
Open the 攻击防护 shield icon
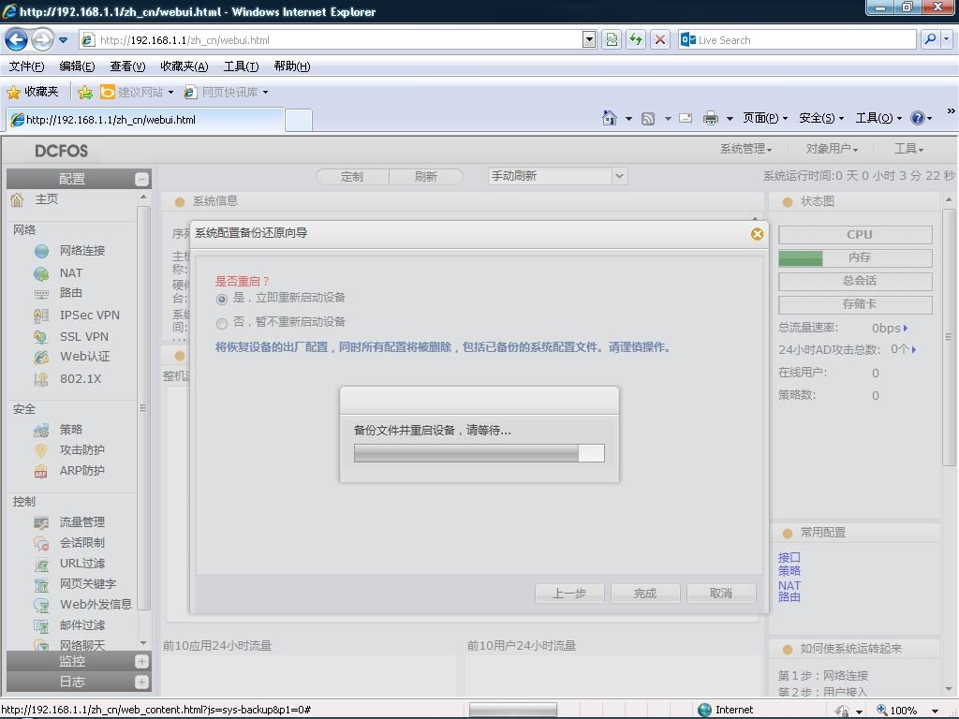tap(41, 450)
